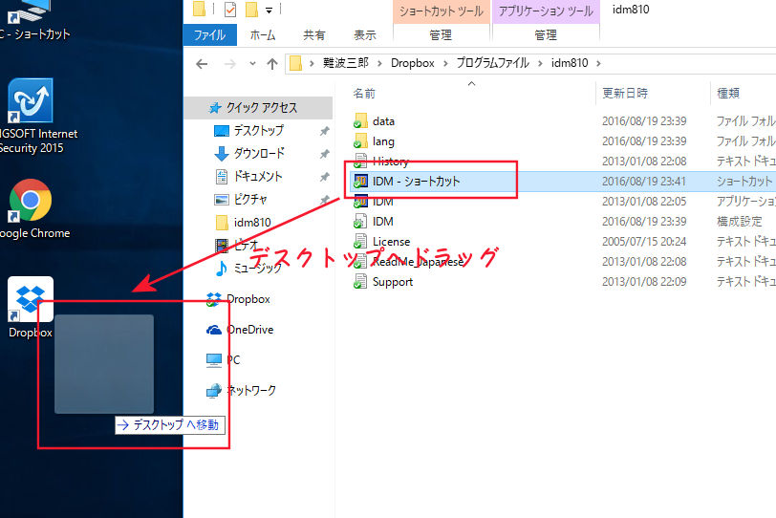Screen dimensions: 776x518
Task: Click the Dropbox icon in navigation pane
Action: coord(214,299)
